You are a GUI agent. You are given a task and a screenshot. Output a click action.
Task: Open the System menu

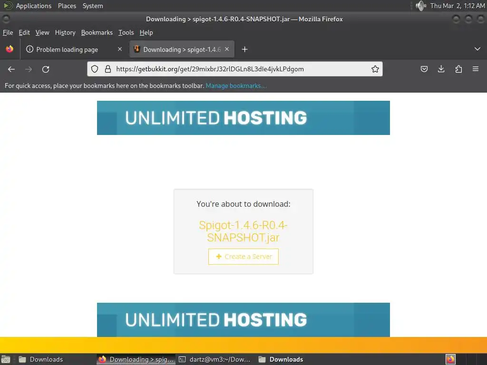pyautogui.click(x=93, y=6)
